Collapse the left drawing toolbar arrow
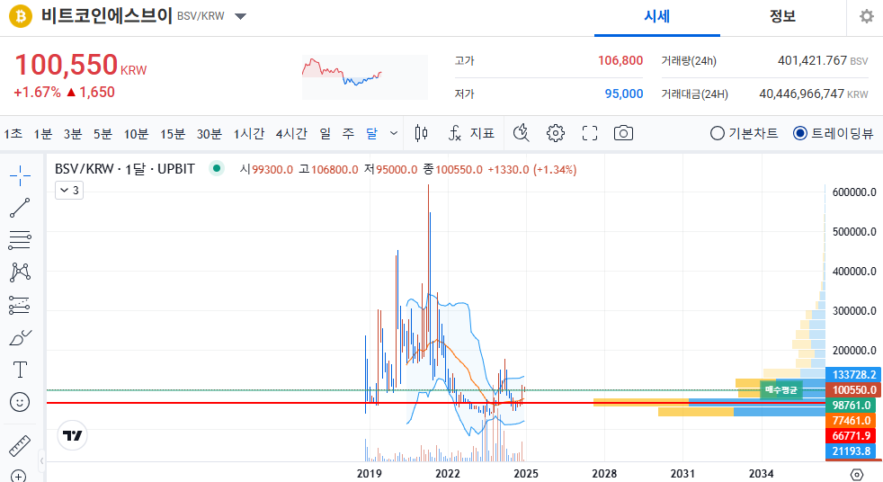Image resolution: width=883 pixels, height=482 pixels. point(41,461)
